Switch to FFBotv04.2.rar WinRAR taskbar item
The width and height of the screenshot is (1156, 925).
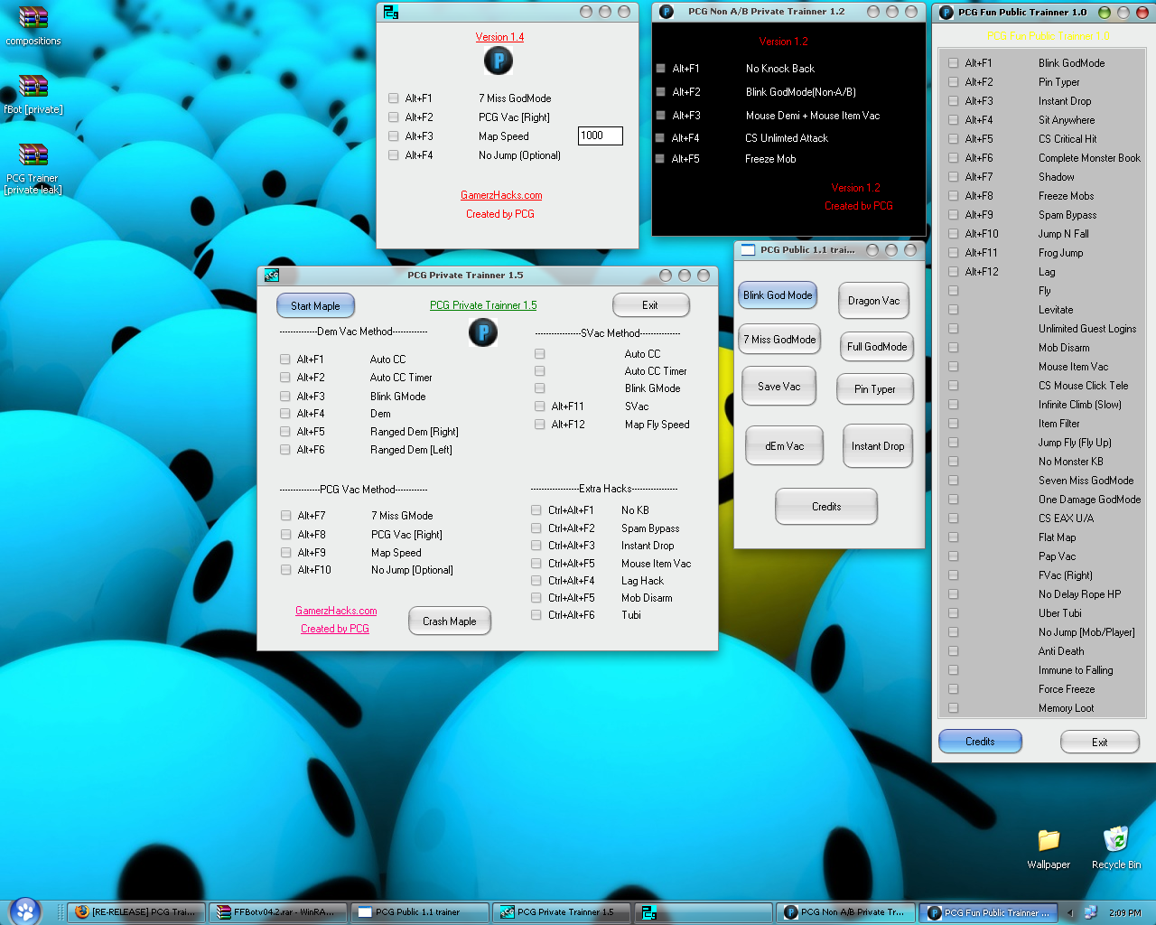tap(278, 912)
